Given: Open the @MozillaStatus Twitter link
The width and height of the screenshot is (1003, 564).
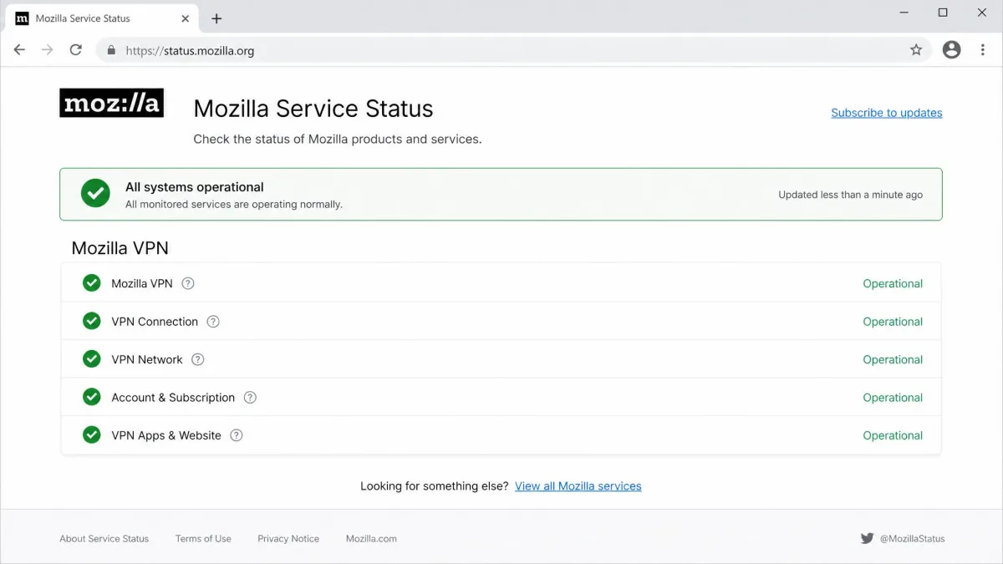Looking at the screenshot, I should [912, 539].
